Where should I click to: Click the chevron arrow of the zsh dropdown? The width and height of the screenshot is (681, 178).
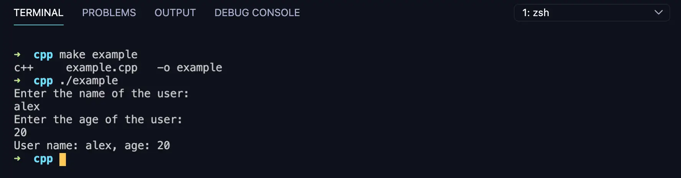(x=658, y=12)
